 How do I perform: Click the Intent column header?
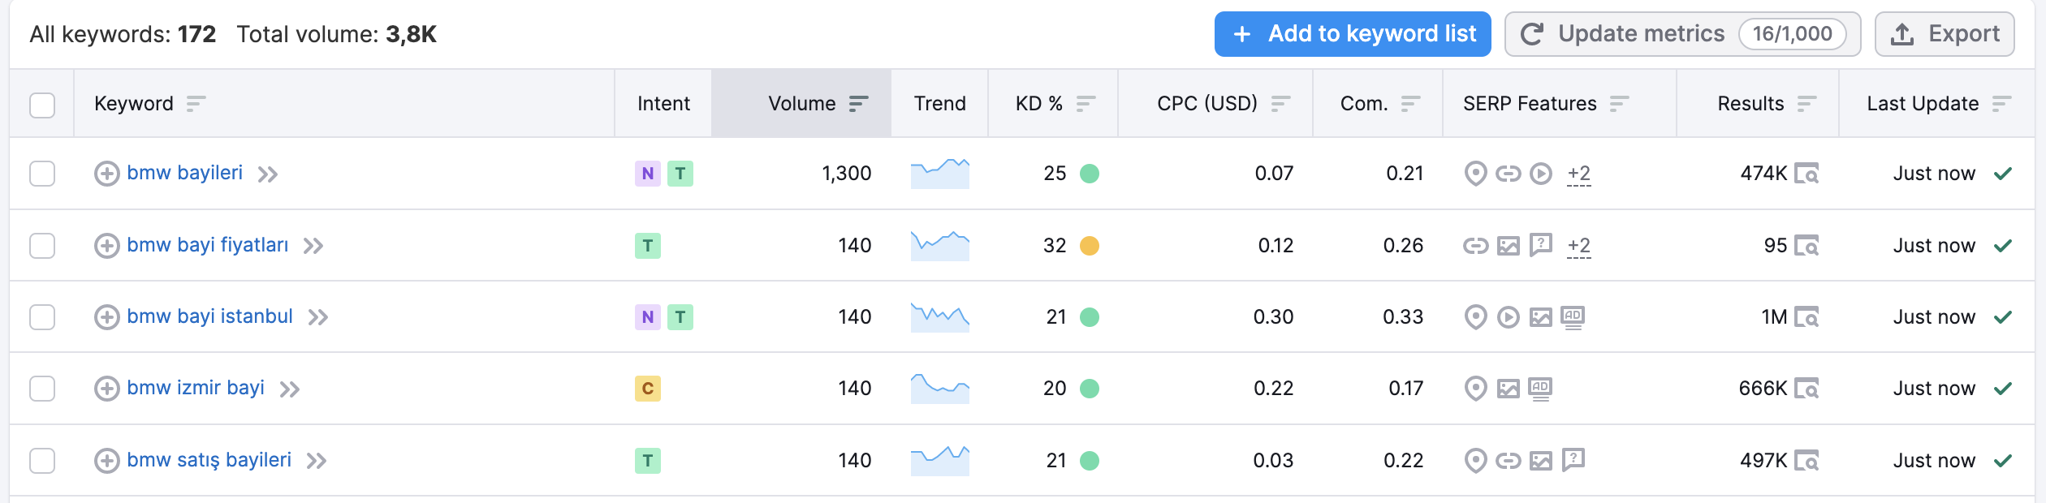click(x=663, y=104)
